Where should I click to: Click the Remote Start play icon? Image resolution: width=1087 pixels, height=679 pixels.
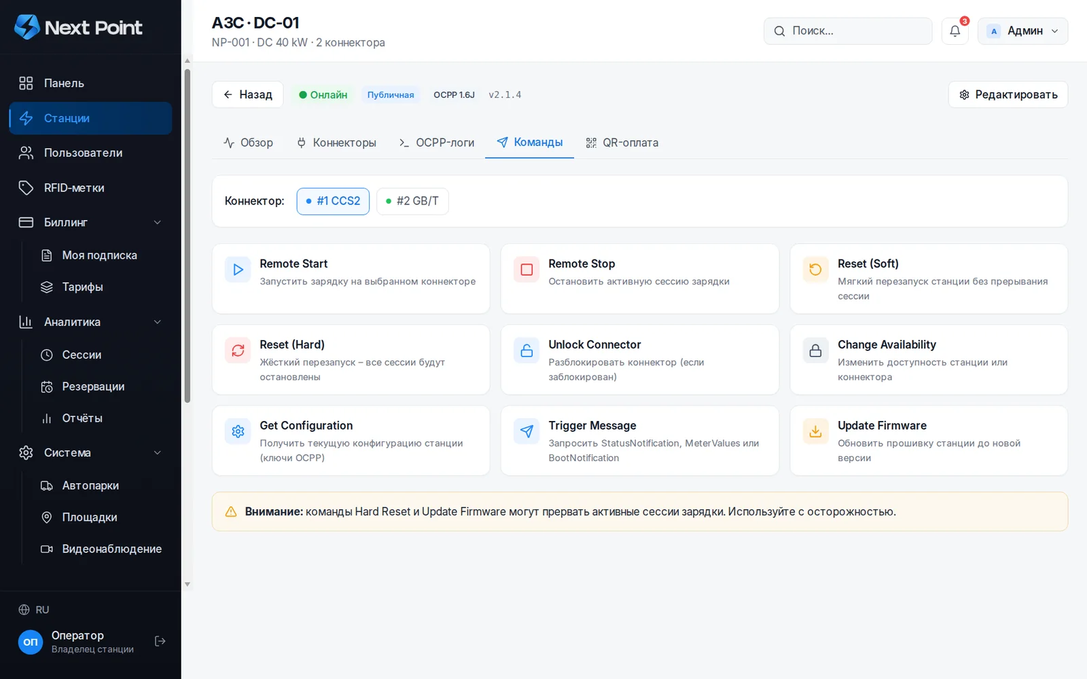pos(238,270)
